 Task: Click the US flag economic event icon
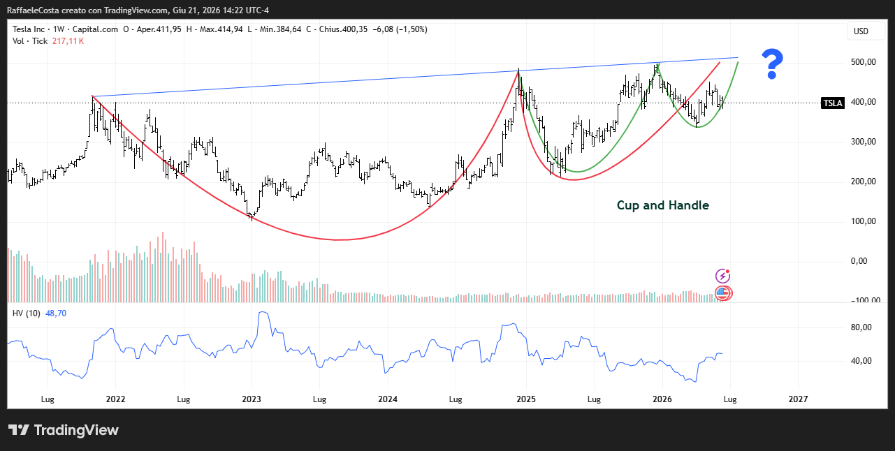(x=723, y=293)
